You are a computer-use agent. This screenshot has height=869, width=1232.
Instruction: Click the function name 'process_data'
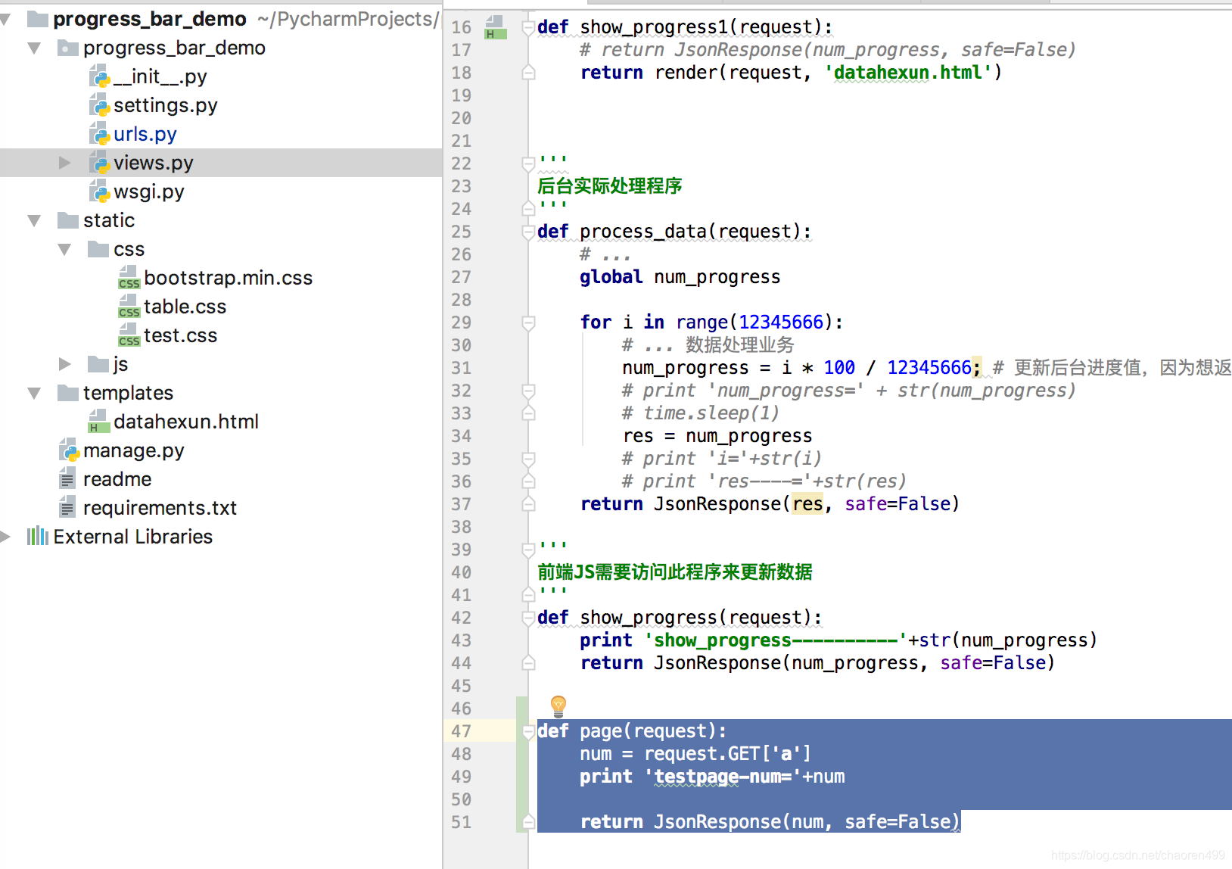tap(642, 232)
